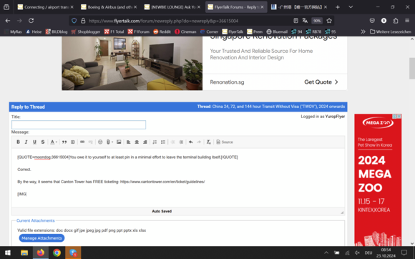Screen dimensions: 415x259
Task: Open the taskbar volume control
Action: coord(357,253)
